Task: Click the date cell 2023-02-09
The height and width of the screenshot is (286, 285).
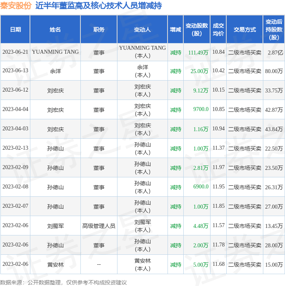Action: [x=15, y=167]
